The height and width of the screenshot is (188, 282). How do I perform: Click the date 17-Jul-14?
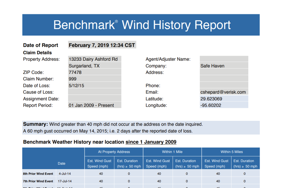click(65, 181)
